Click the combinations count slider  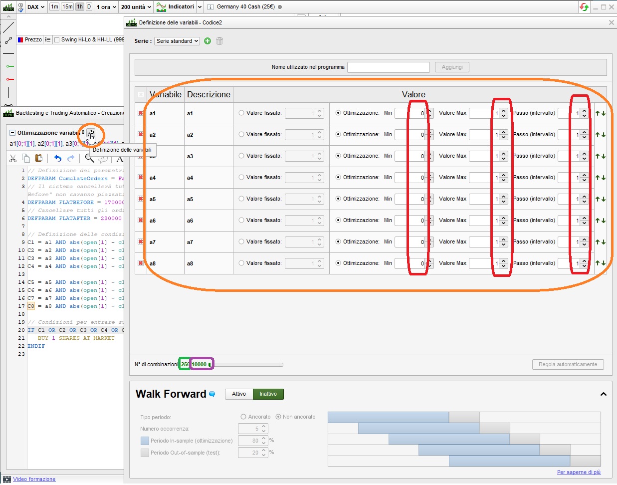247,365
